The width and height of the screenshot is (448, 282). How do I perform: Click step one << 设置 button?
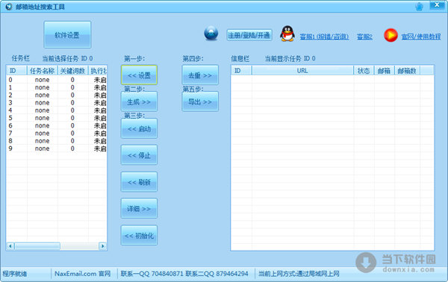139,75
